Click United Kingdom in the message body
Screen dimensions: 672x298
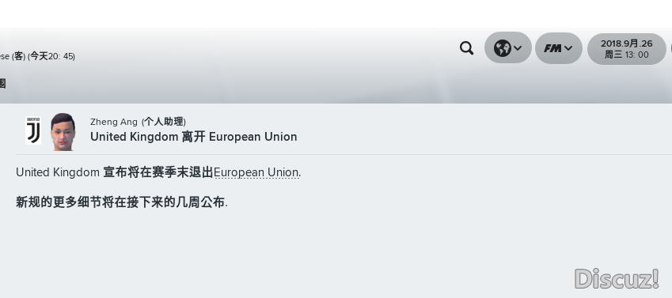[58, 172]
